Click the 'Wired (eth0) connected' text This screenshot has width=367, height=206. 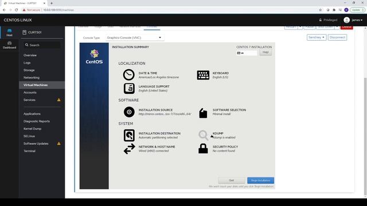point(154,151)
